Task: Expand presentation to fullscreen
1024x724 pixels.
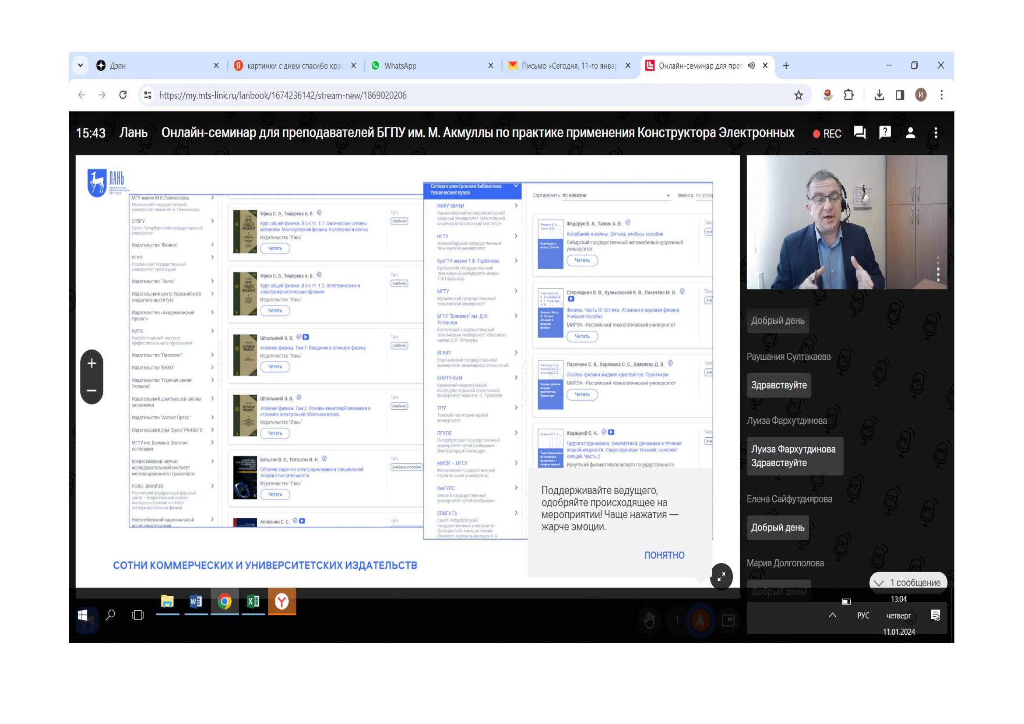Action: pyautogui.click(x=721, y=577)
